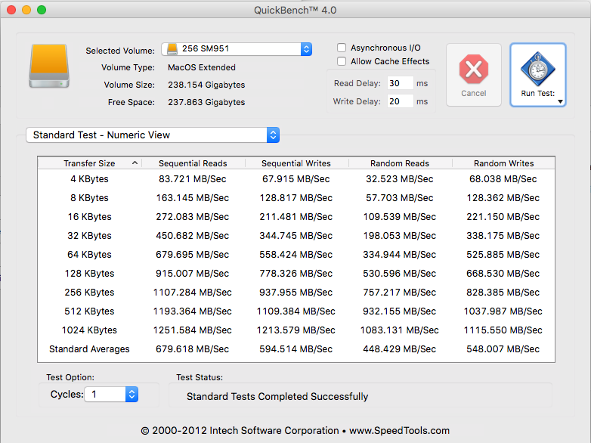Select the 32 KBytes row label
This screenshot has width=591, height=443.
[89, 236]
